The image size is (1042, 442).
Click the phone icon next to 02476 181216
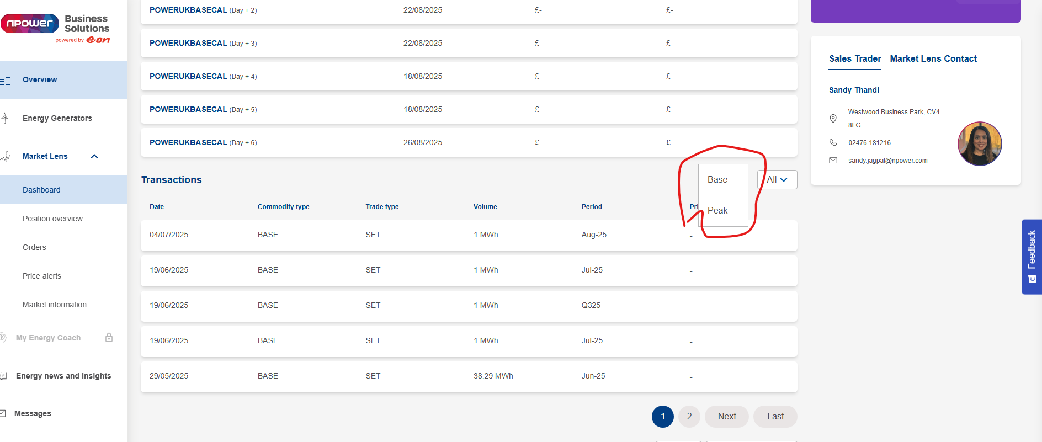[833, 143]
